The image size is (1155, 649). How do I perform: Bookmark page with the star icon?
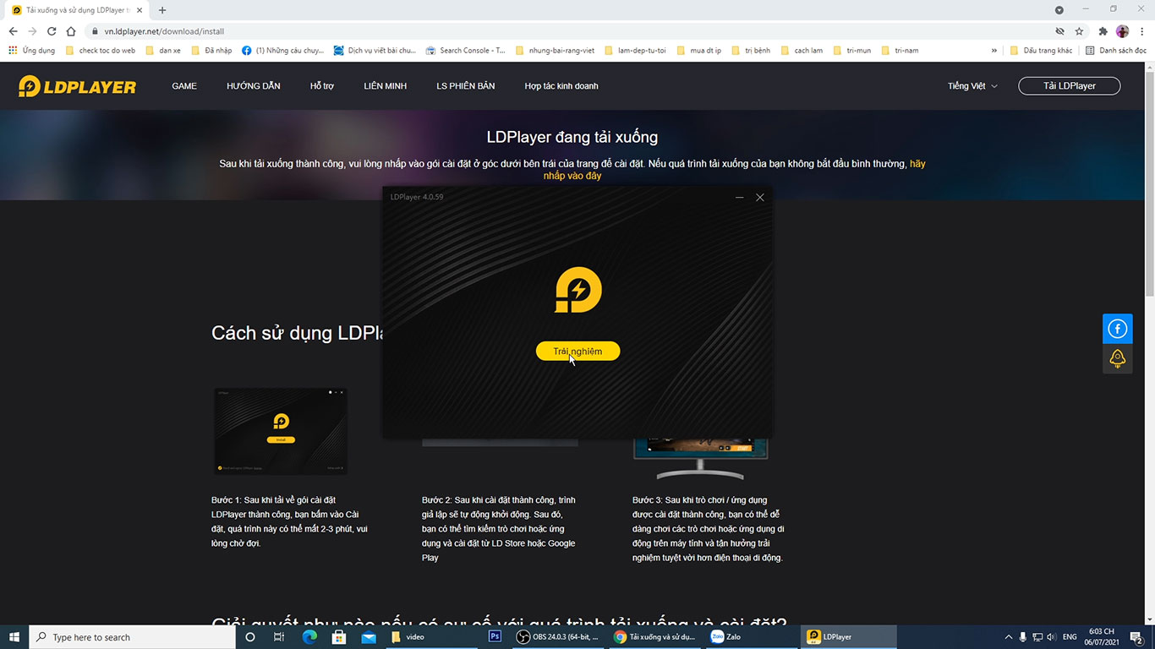[1079, 31]
